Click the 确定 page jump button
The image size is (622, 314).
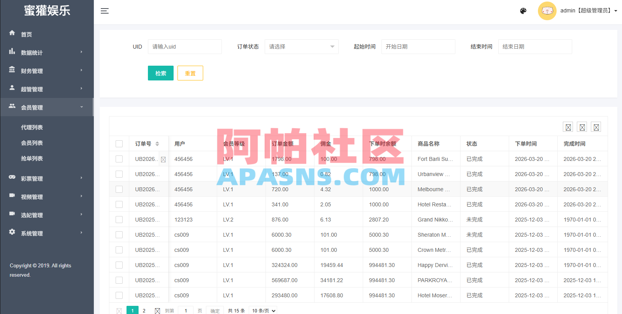point(215,311)
